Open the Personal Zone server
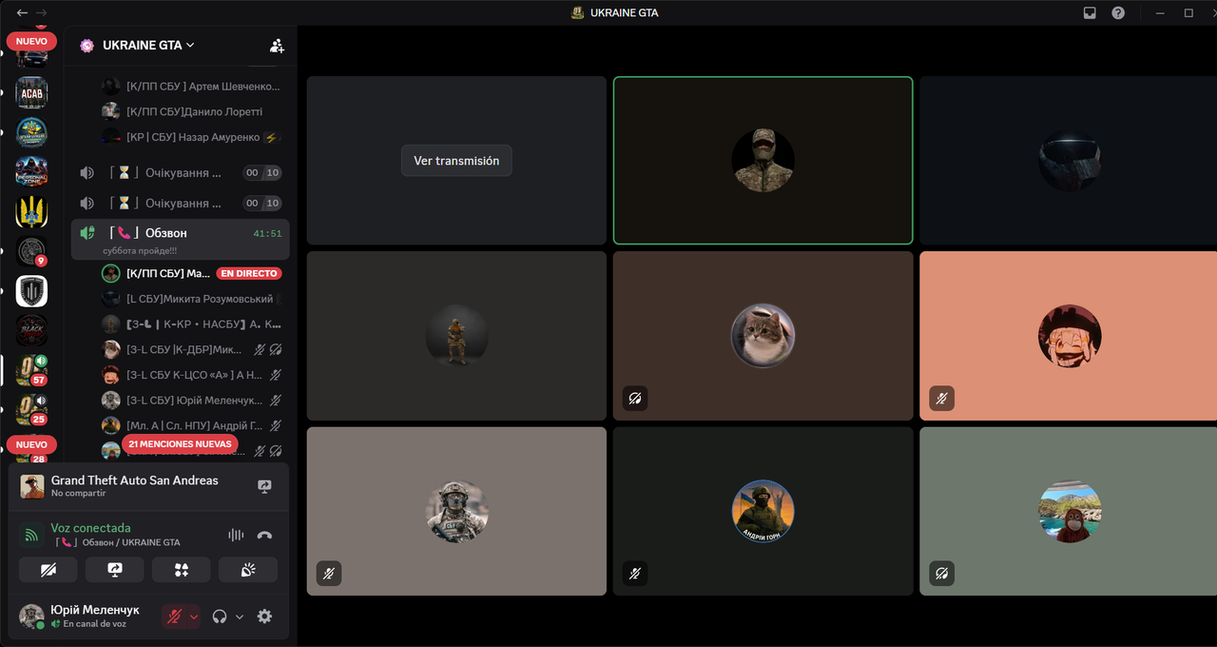Viewport: 1217px width, 647px height. click(32, 171)
